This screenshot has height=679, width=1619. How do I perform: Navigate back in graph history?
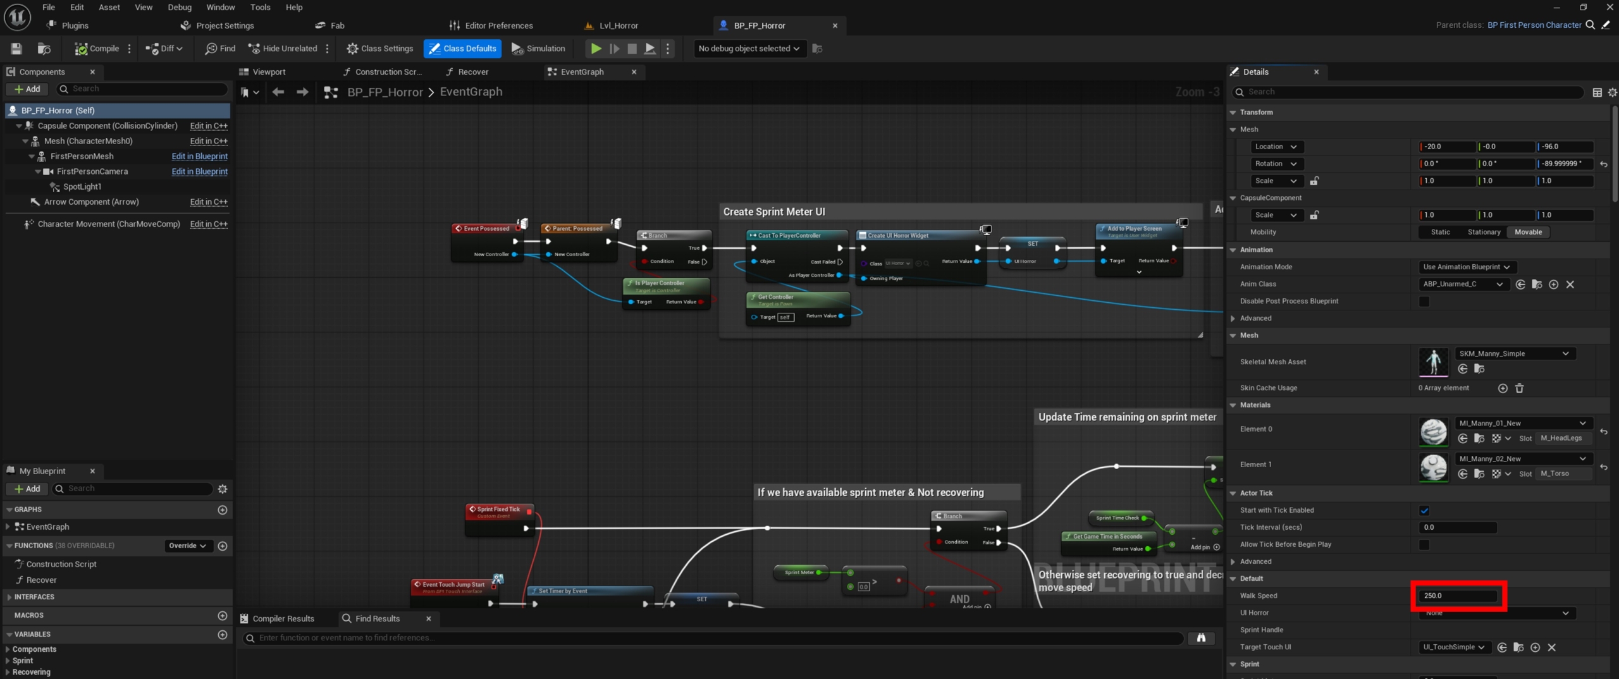[x=278, y=92]
